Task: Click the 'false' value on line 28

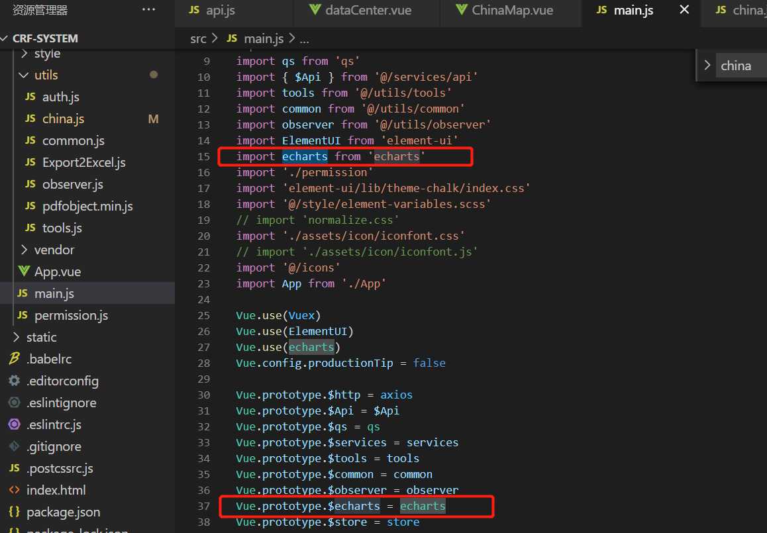Action: [429, 363]
